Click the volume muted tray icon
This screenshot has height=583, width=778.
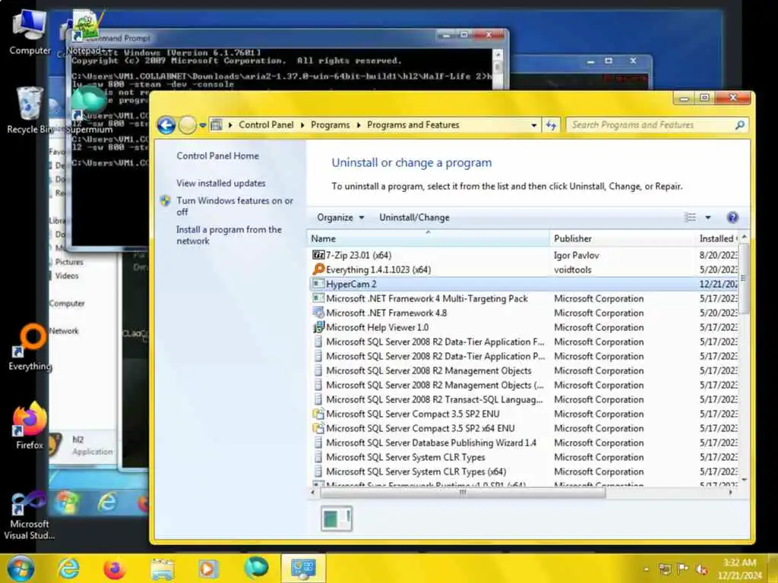point(701,569)
